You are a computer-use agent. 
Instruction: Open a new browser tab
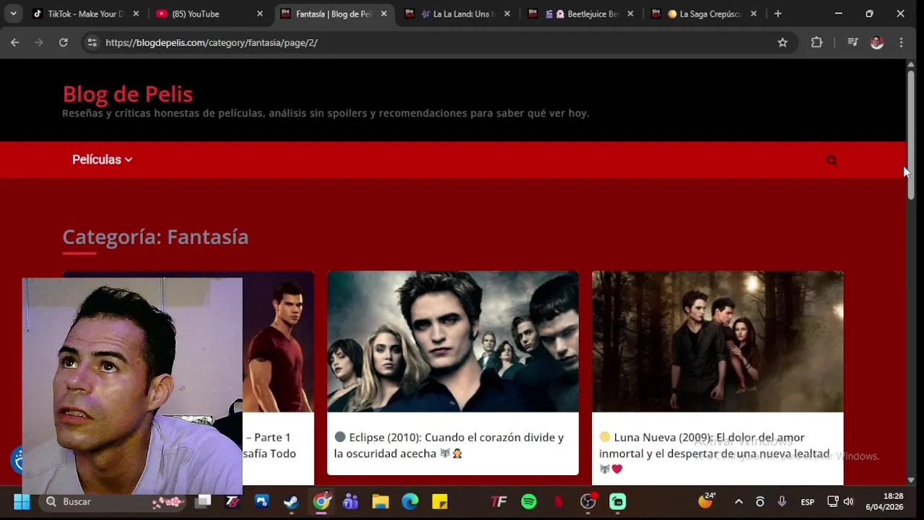click(x=777, y=14)
